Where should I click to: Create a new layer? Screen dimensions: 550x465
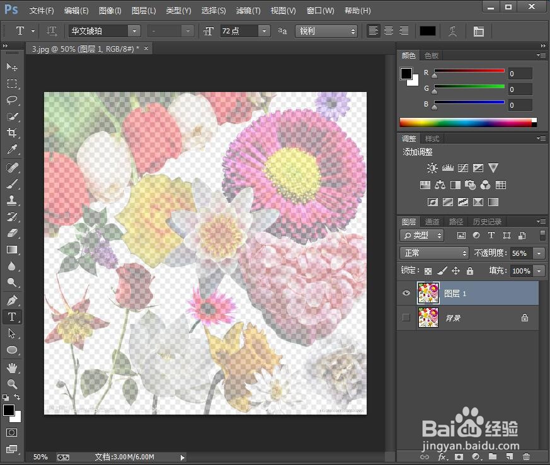(x=509, y=457)
